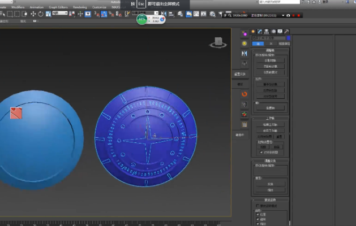
Task: Switch to the Utilities (hammer) panel tab
Action: tap(287, 32)
